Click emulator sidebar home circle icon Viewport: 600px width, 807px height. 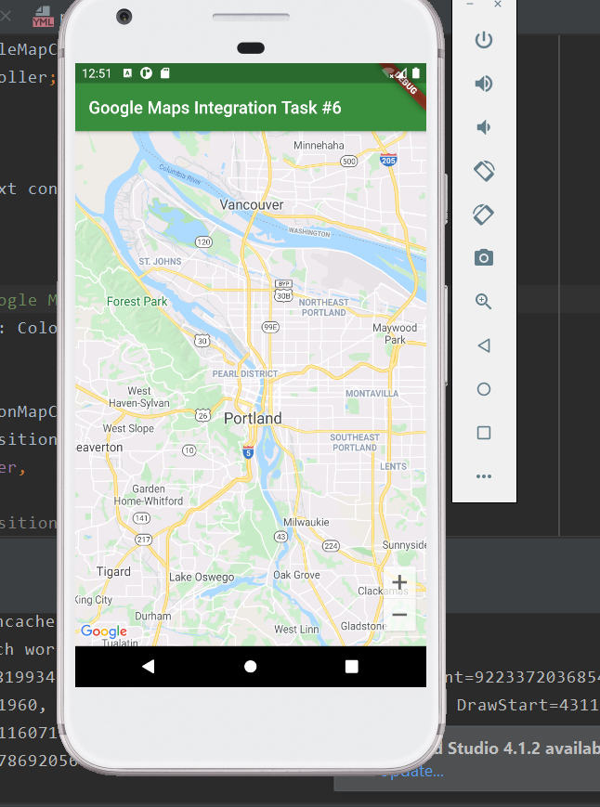(484, 389)
